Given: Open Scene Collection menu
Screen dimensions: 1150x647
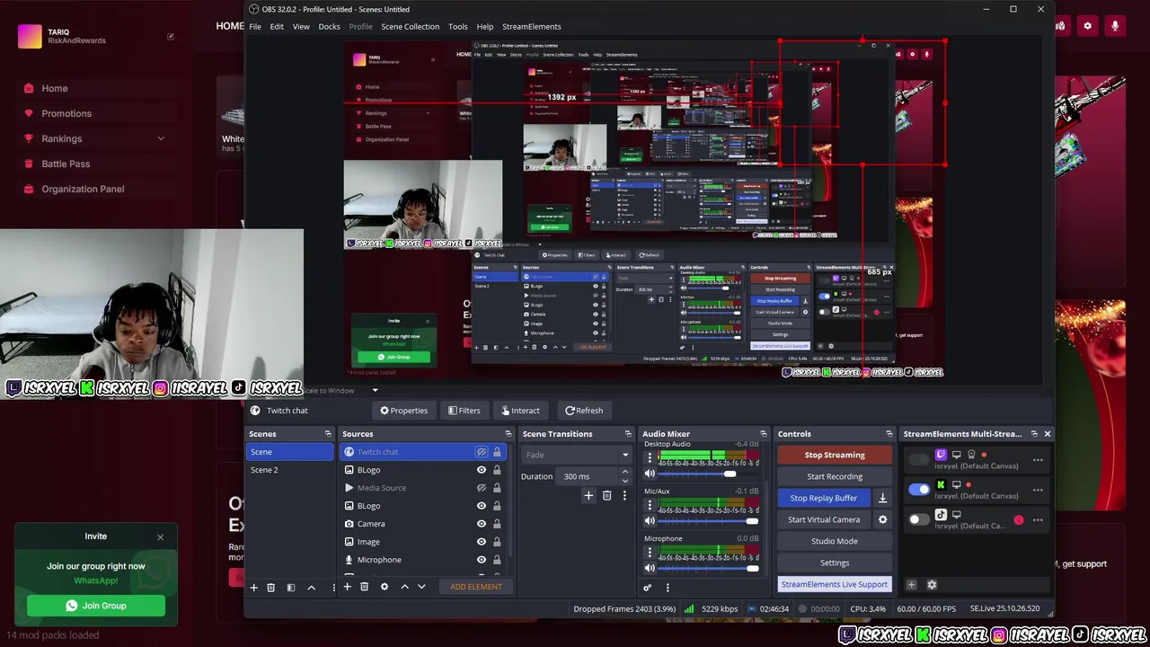Looking at the screenshot, I should [x=410, y=26].
